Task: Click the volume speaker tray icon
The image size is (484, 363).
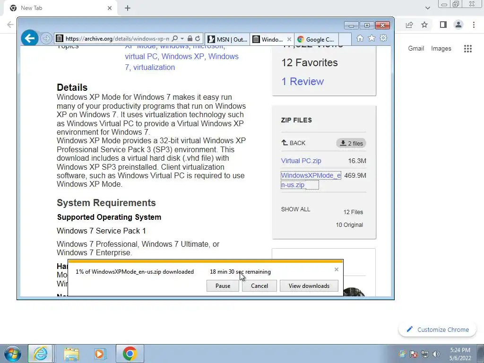Action: pyautogui.click(x=436, y=354)
